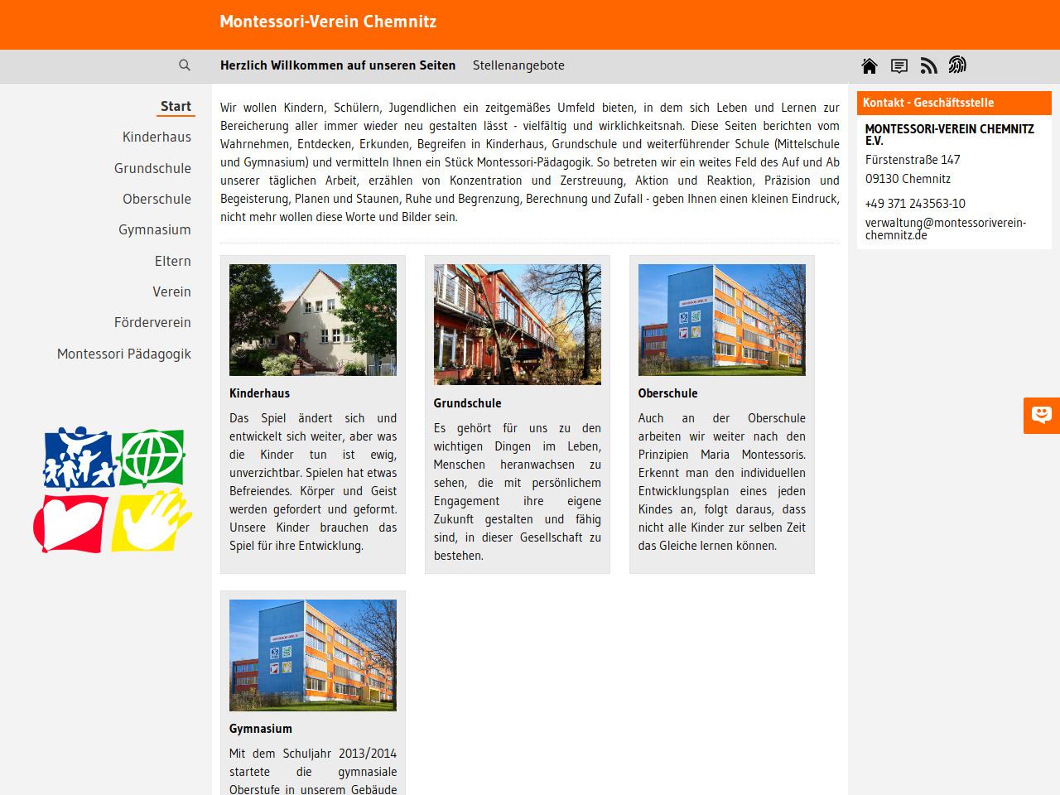
Task: Click the search magnifier icon
Action: tap(185, 65)
